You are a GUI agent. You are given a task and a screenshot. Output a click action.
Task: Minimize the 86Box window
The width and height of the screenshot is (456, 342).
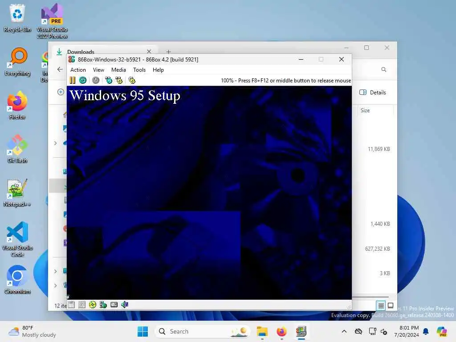coord(301,59)
